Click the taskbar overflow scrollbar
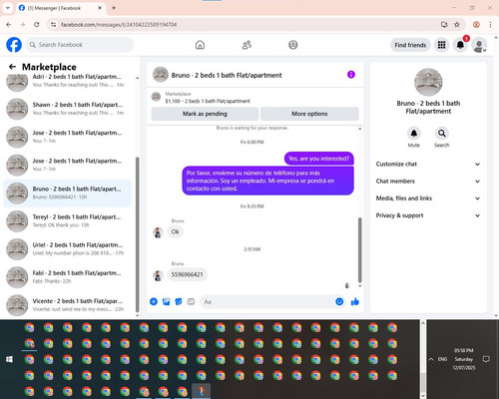The width and height of the screenshot is (499, 399). [423, 382]
